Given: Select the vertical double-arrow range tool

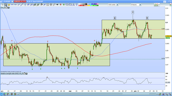Looking at the screenshot, I should point(77,5).
